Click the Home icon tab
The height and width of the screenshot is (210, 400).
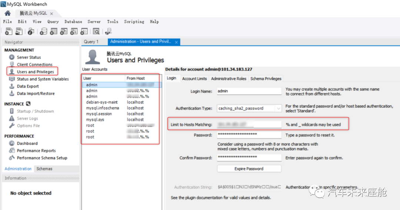8,13
